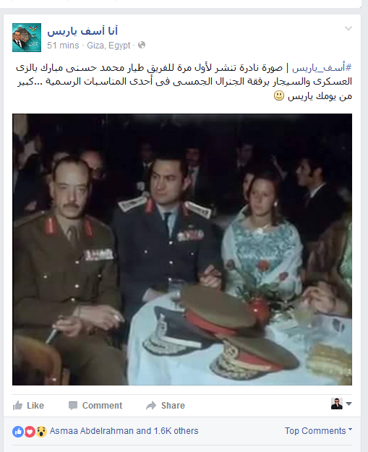Click the red Love reaction icon
This screenshot has width=368, height=452.
pos(30,432)
